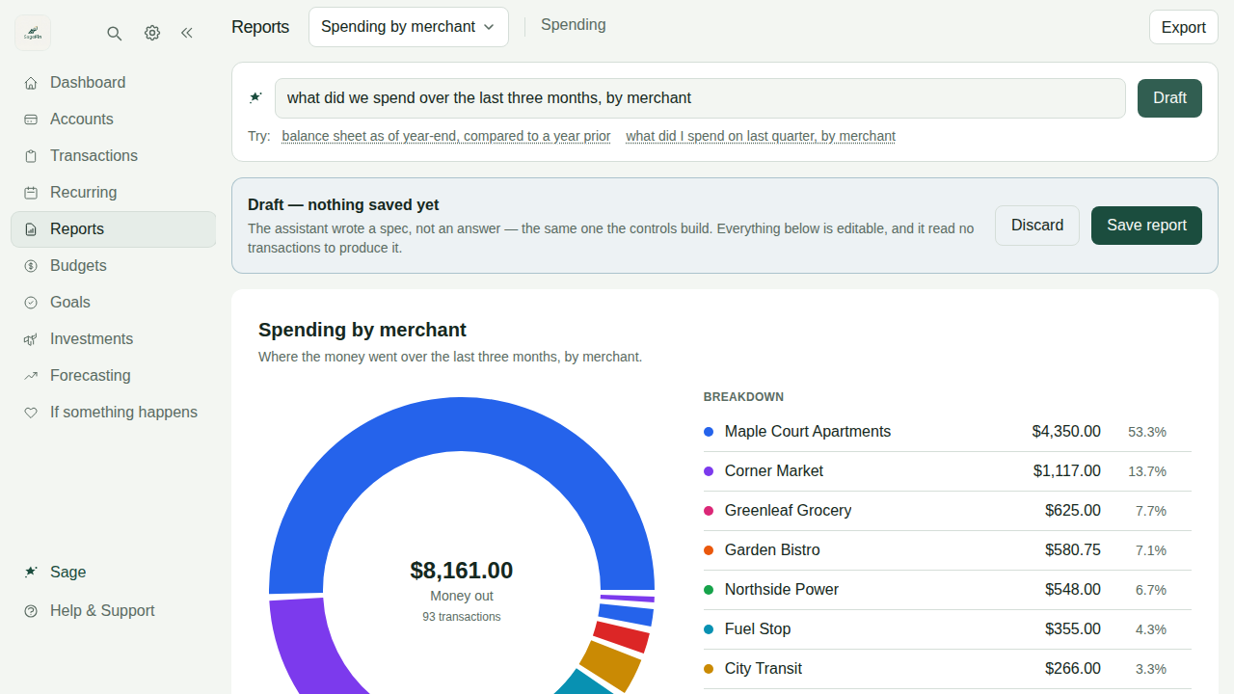Collapse the sidebar with double chevron
The width and height of the screenshot is (1234, 694).
point(187,33)
